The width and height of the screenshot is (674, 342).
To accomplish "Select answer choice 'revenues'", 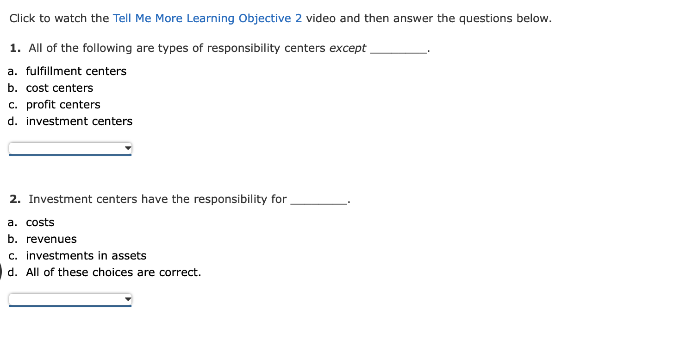I will [51, 239].
